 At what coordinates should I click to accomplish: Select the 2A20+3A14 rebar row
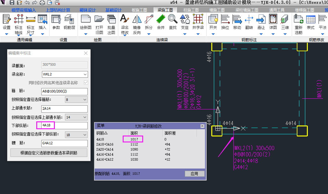149,149
